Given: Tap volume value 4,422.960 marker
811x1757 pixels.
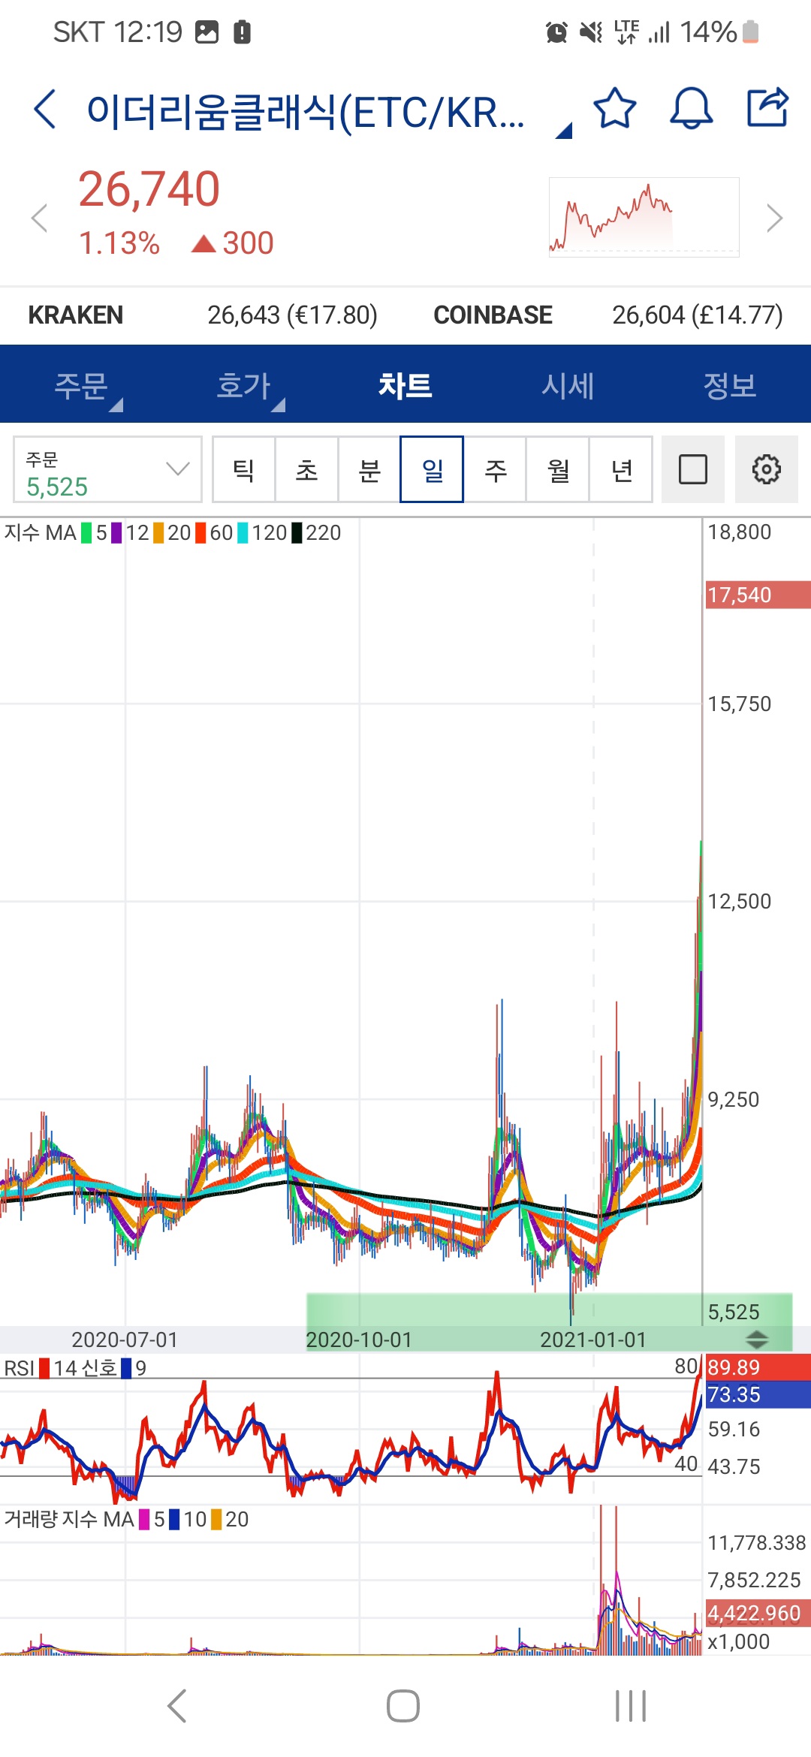Looking at the screenshot, I should click(x=758, y=1613).
